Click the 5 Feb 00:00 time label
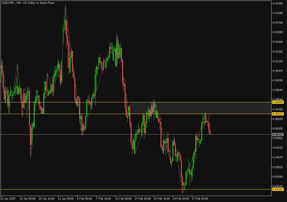Viewport: 287px width, 202px height. pos(84,198)
